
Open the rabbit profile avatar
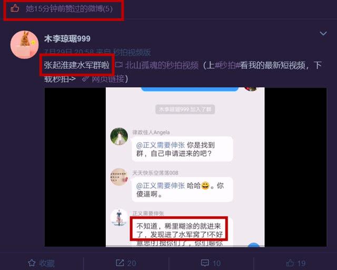pos(25,45)
